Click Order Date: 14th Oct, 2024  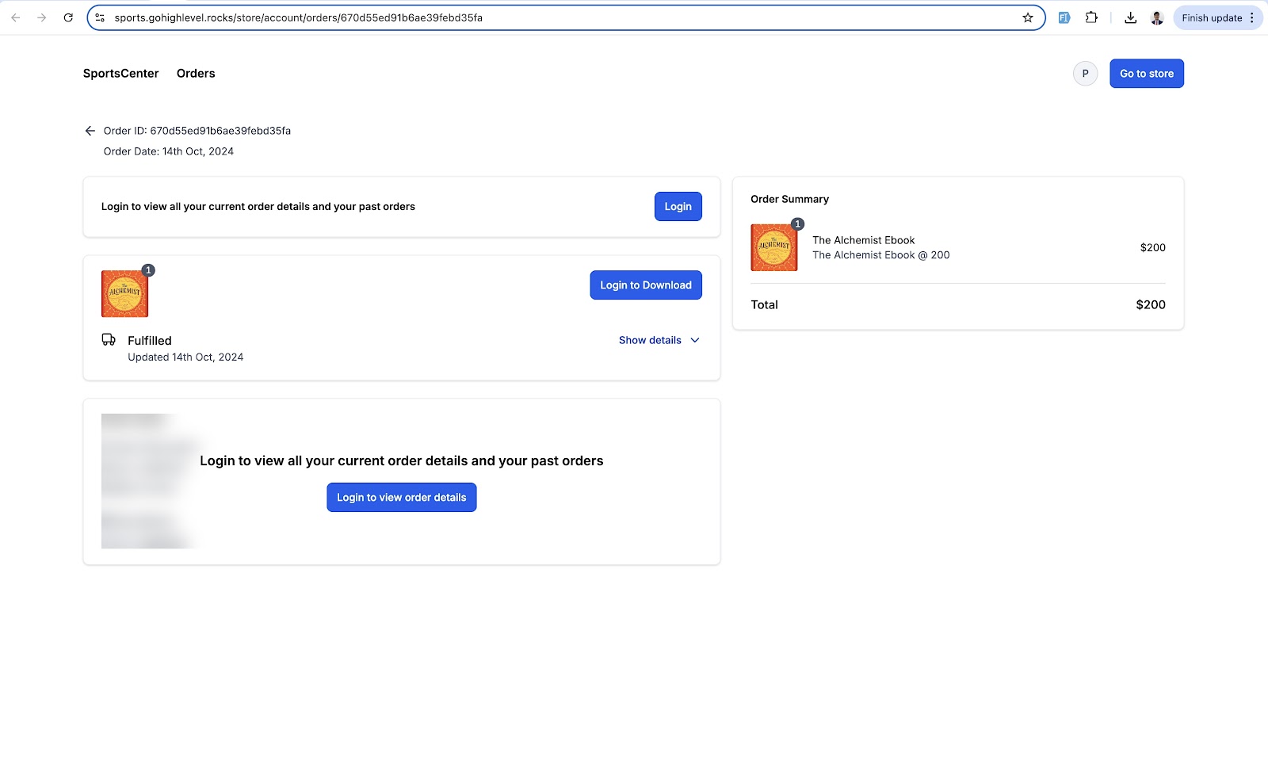169,151
